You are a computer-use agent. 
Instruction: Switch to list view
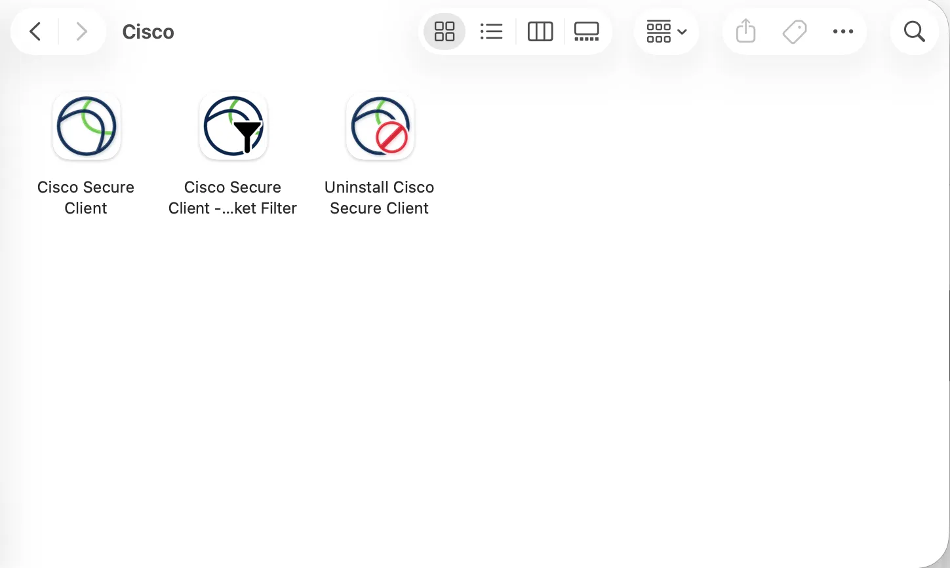491,31
